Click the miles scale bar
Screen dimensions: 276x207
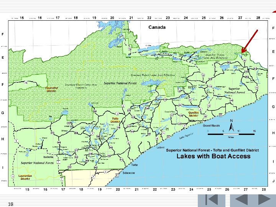coord(231,134)
